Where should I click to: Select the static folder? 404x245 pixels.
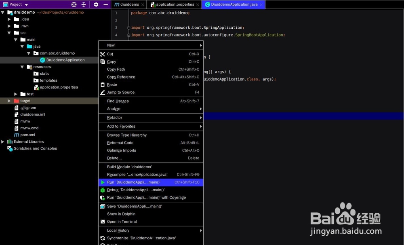pyautogui.click(x=44, y=74)
